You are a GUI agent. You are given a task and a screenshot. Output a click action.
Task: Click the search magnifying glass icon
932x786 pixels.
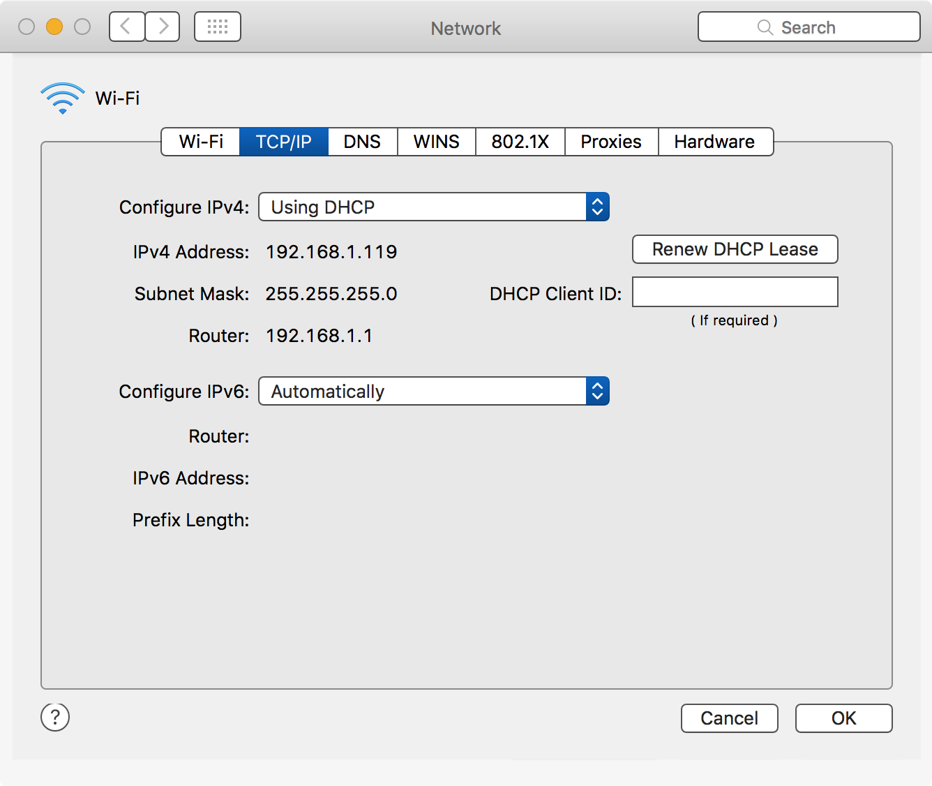click(765, 28)
